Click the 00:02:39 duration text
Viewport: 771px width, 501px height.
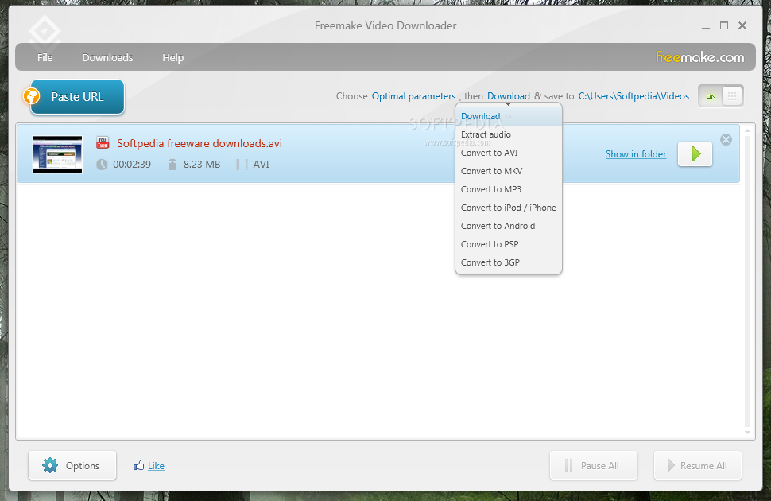click(132, 165)
